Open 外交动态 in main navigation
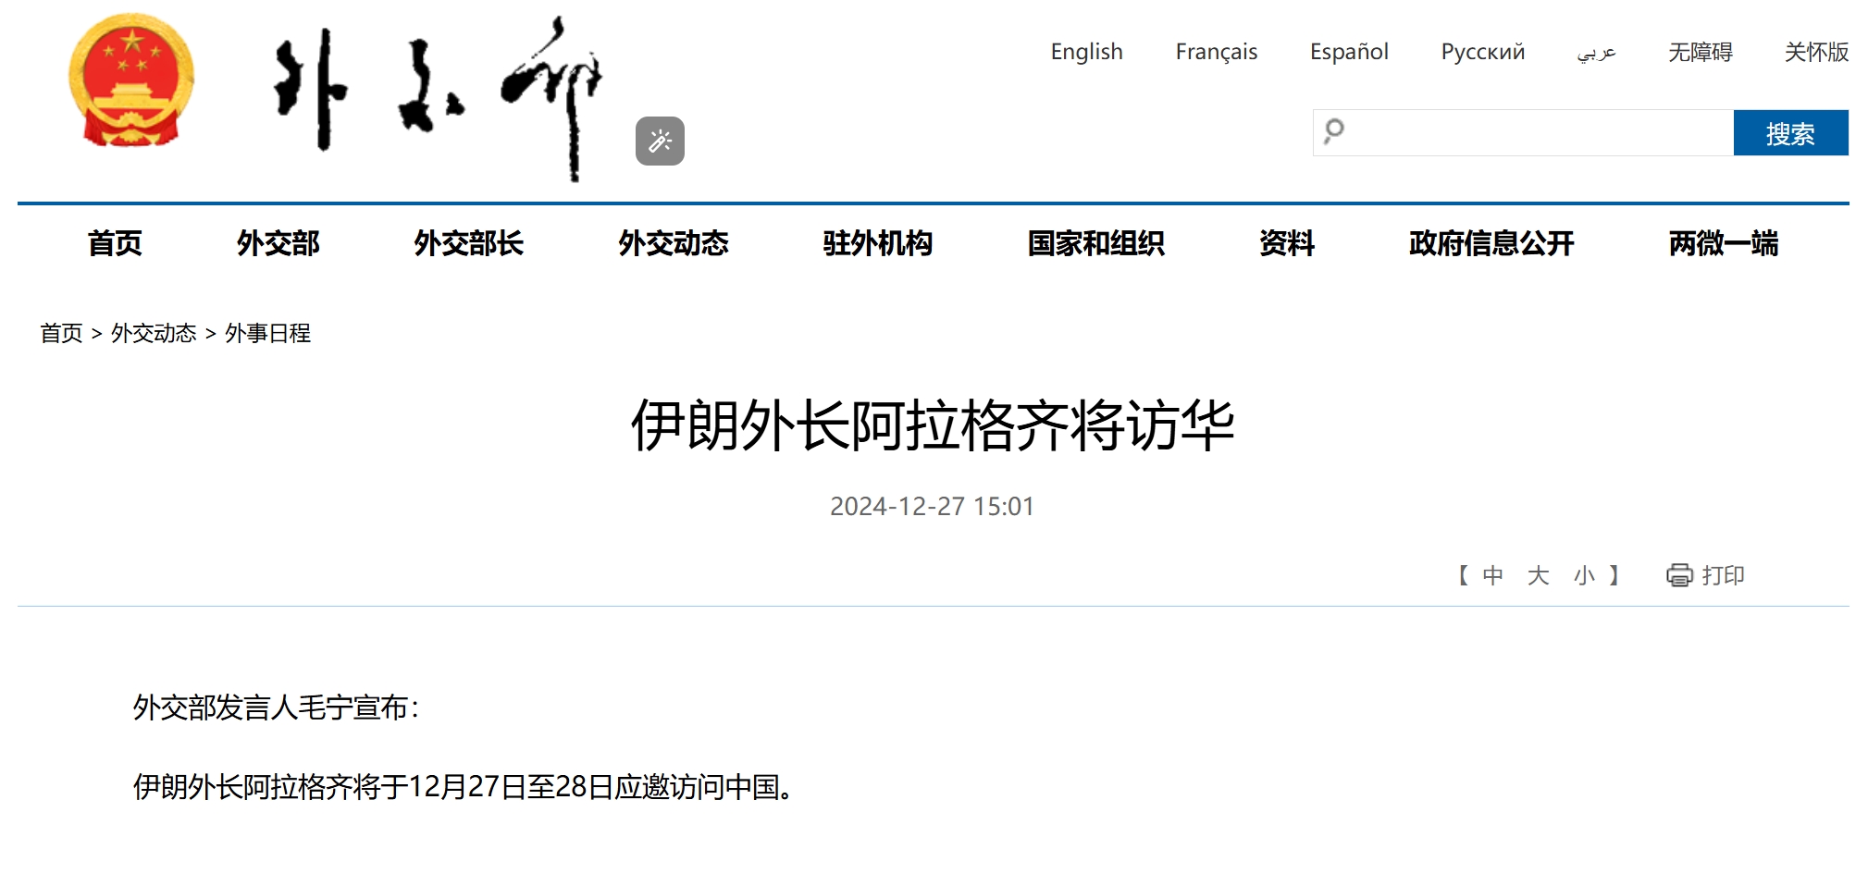 click(674, 243)
